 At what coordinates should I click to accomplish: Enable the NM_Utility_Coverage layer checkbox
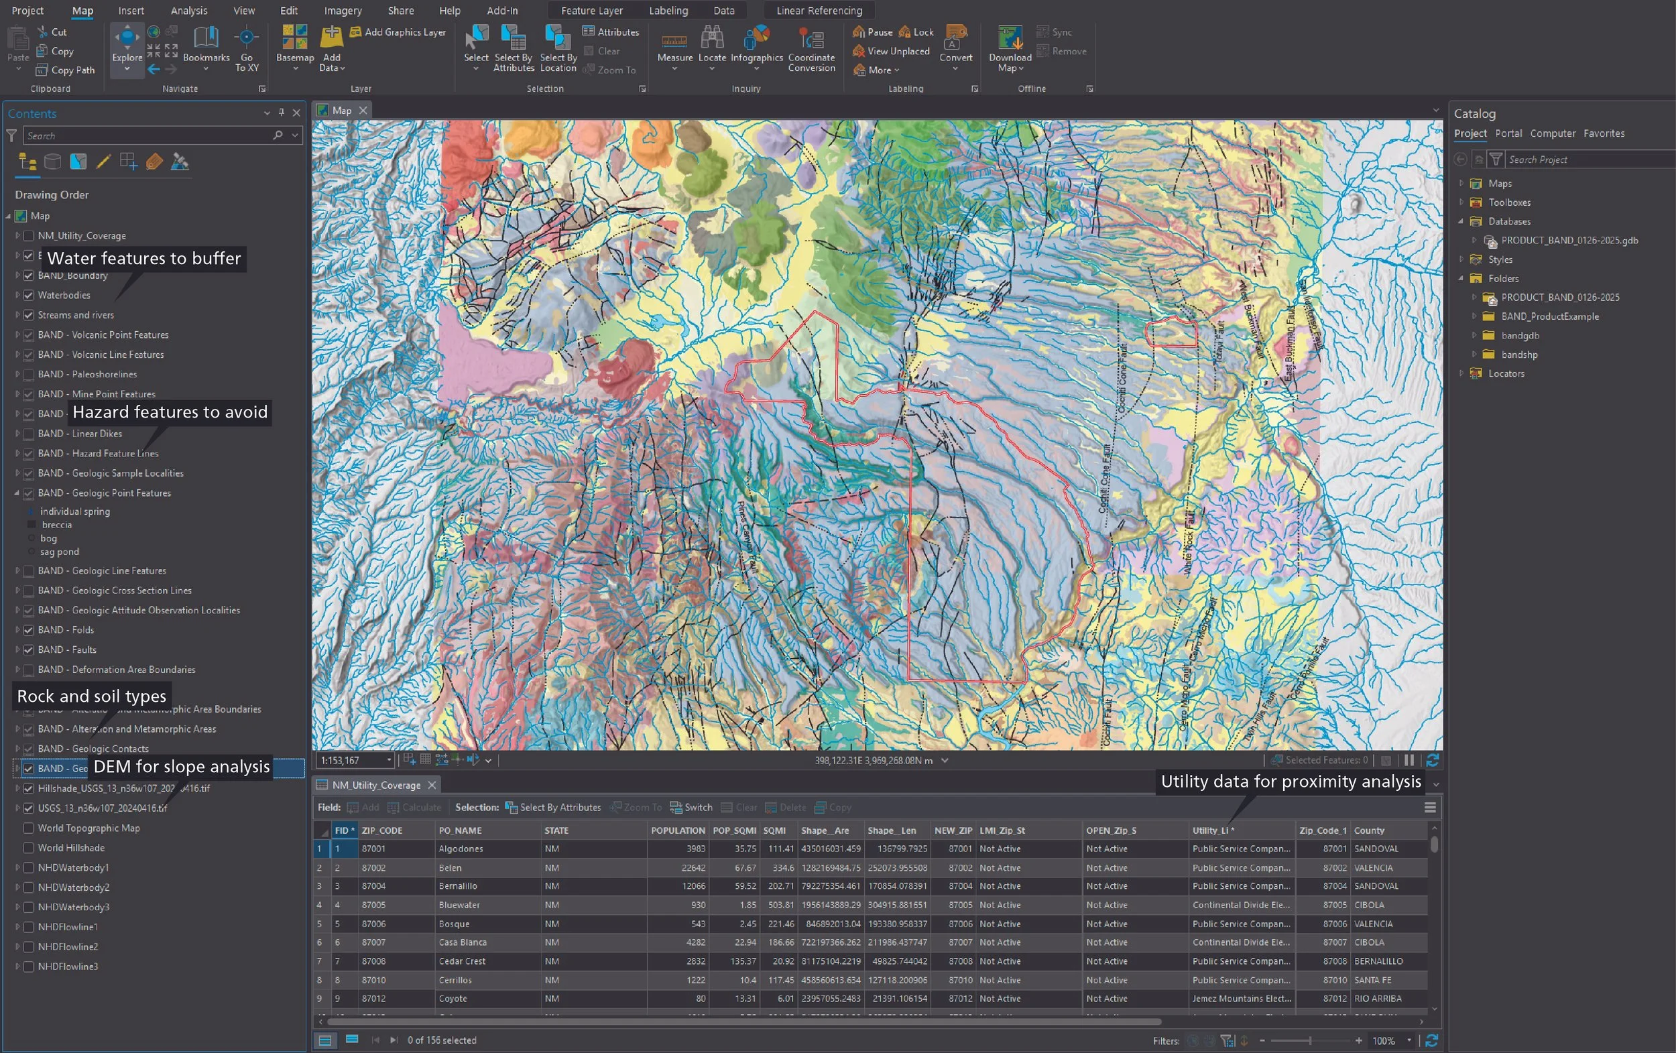pyautogui.click(x=29, y=236)
